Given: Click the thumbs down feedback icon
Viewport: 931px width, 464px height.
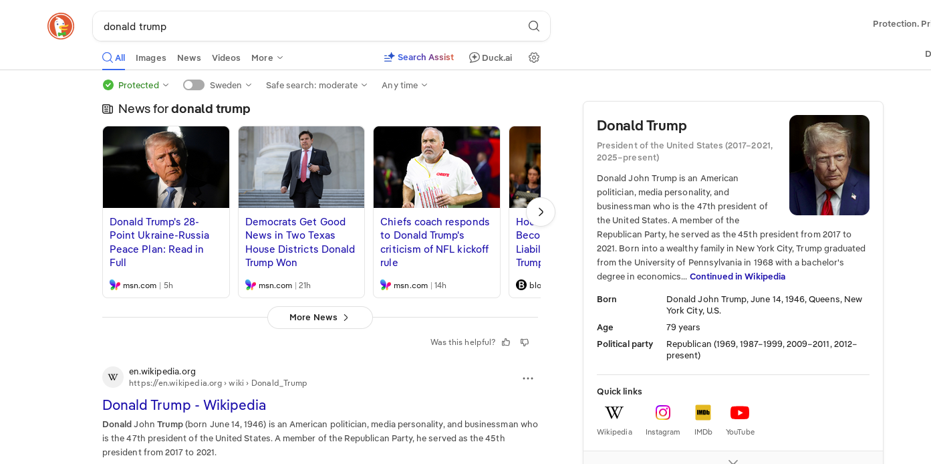Looking at the screenshot, I should point(525,342).
